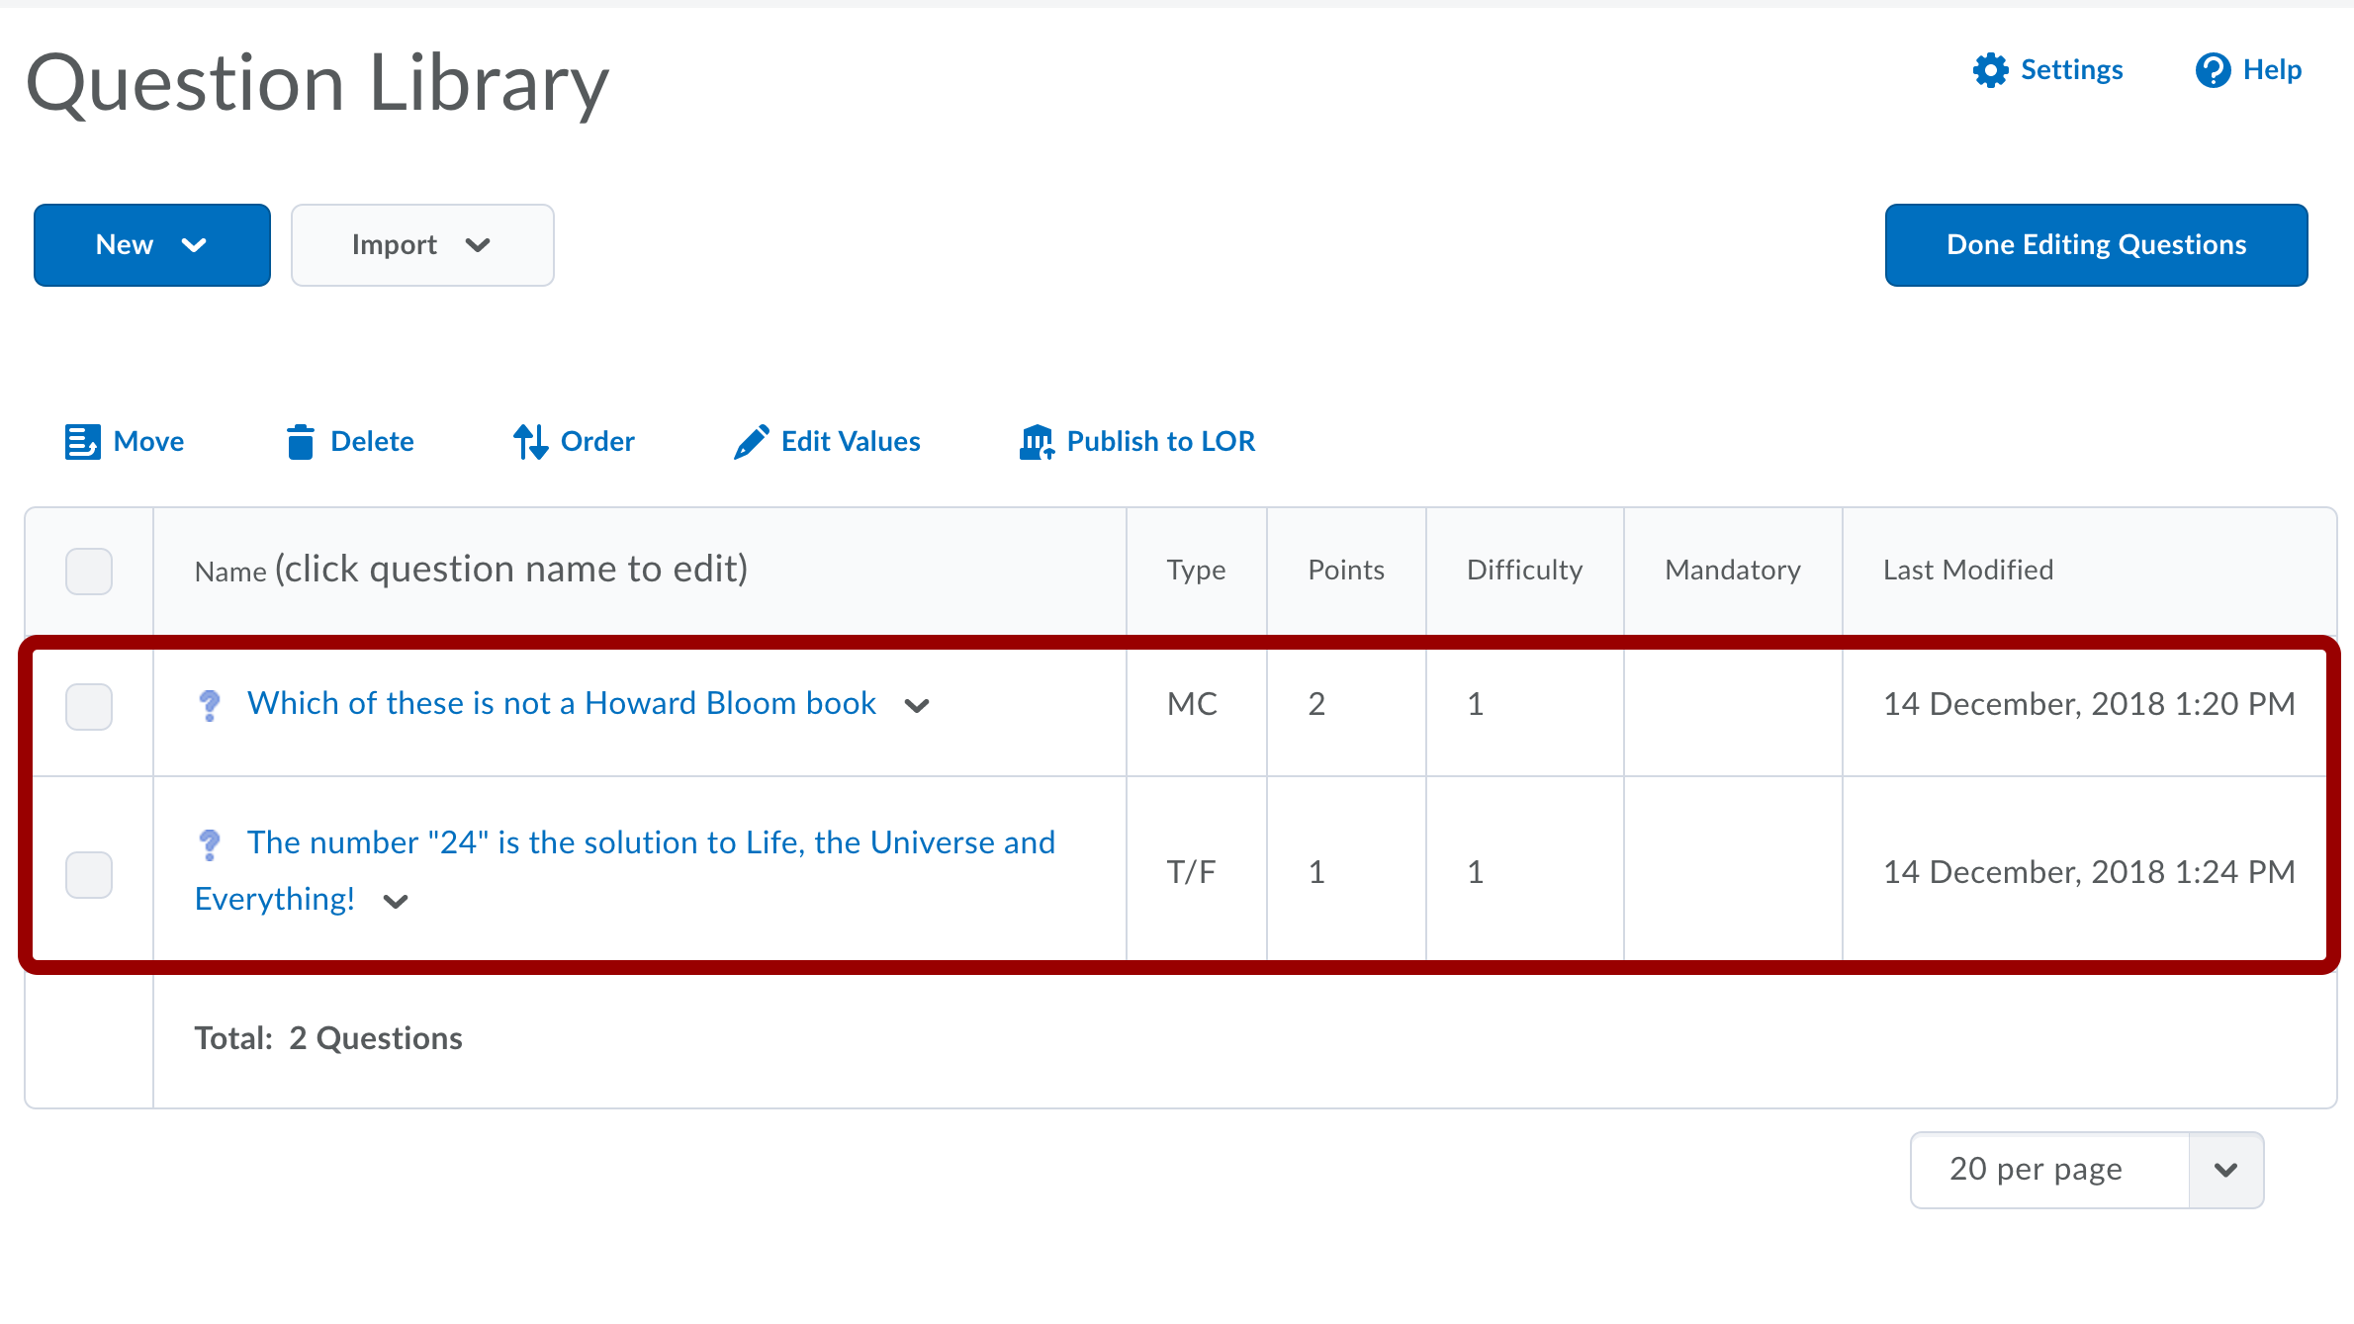
Task: Click the Edit Values pencil icon
Action: click(751, 442)
